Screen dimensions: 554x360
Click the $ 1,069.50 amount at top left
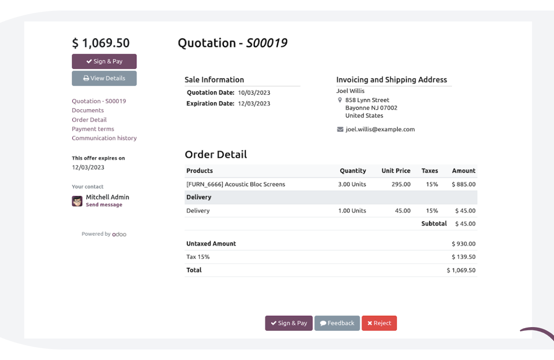(x=101, y=43)
